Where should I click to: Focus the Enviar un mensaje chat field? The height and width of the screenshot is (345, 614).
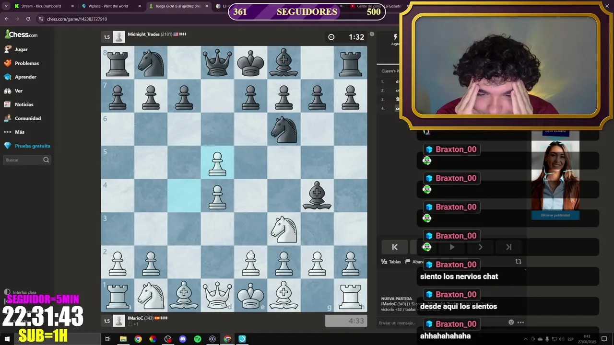click(x=397, y=323)
